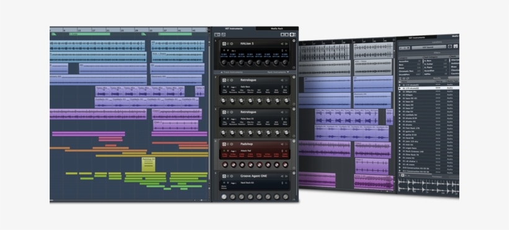Open Padshop quick controls page arrows

(282, 151)
